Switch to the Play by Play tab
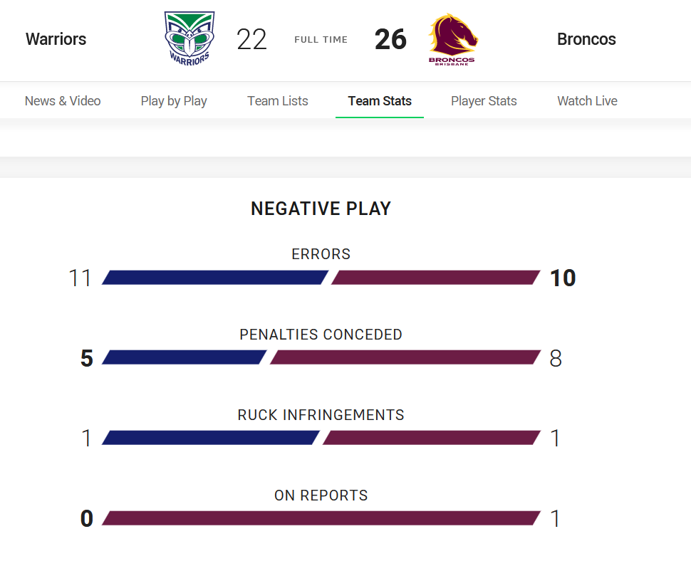The image size is (691, 561). pyautogui.click(x=174, y=101)
